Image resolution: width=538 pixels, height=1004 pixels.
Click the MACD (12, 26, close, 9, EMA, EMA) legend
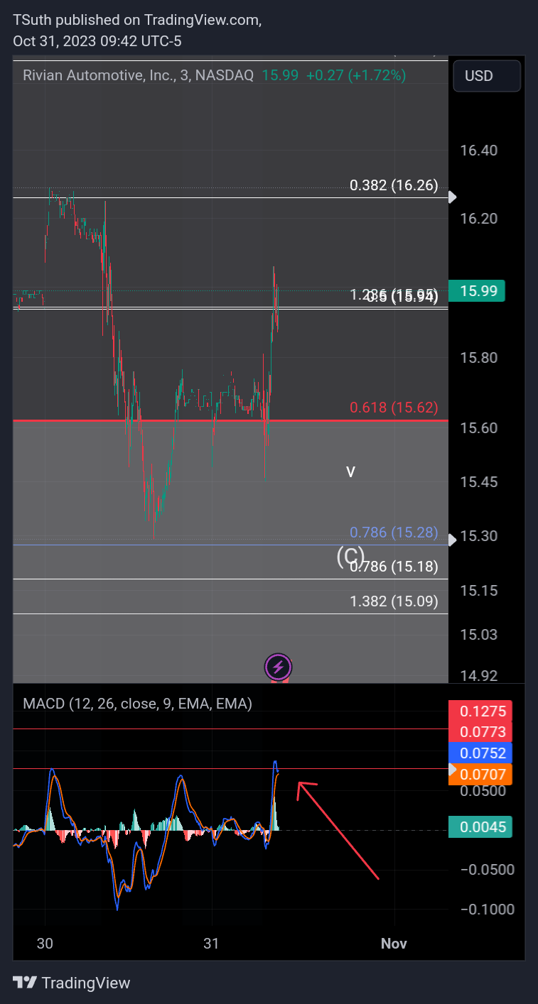click(x=138, y=704)
